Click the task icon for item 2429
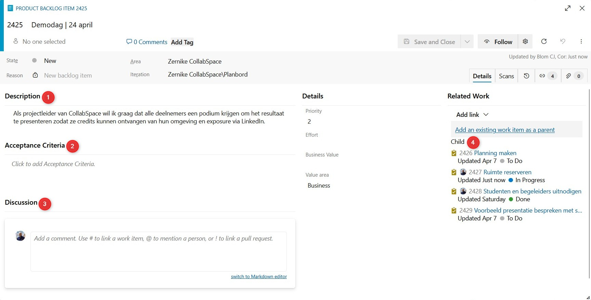Screen dimensions: 591x300 tap(454, 210)
